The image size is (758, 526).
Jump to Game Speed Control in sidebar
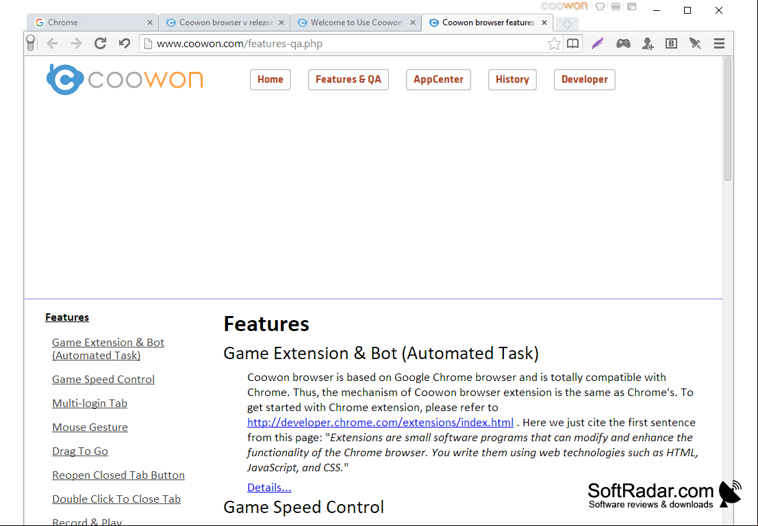pyautogui.click(x=103, y=379)
